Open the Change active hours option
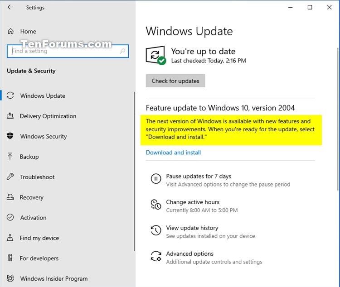 193,202
